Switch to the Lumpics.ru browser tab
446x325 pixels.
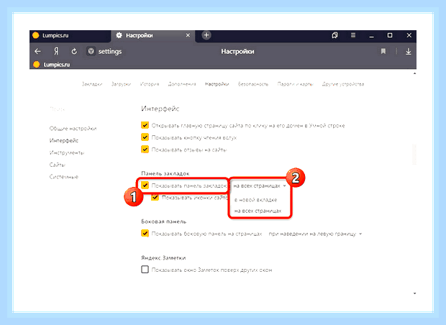coord(70,35)
